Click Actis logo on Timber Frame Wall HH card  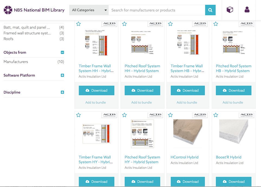(x=109, y=24)
